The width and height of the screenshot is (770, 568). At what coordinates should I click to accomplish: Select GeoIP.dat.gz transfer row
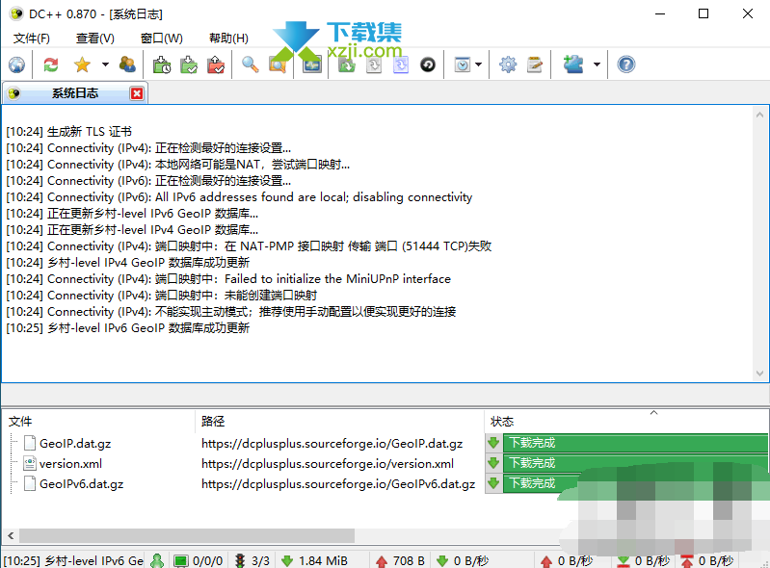point(385,444)
